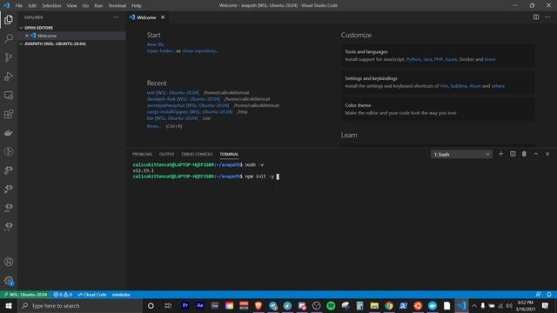Click the Vim keybindings link
This screenshot has width=557, height=313.
tap(444, 86)
